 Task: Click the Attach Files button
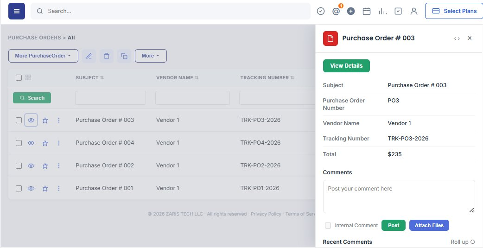tap(429, 225)
